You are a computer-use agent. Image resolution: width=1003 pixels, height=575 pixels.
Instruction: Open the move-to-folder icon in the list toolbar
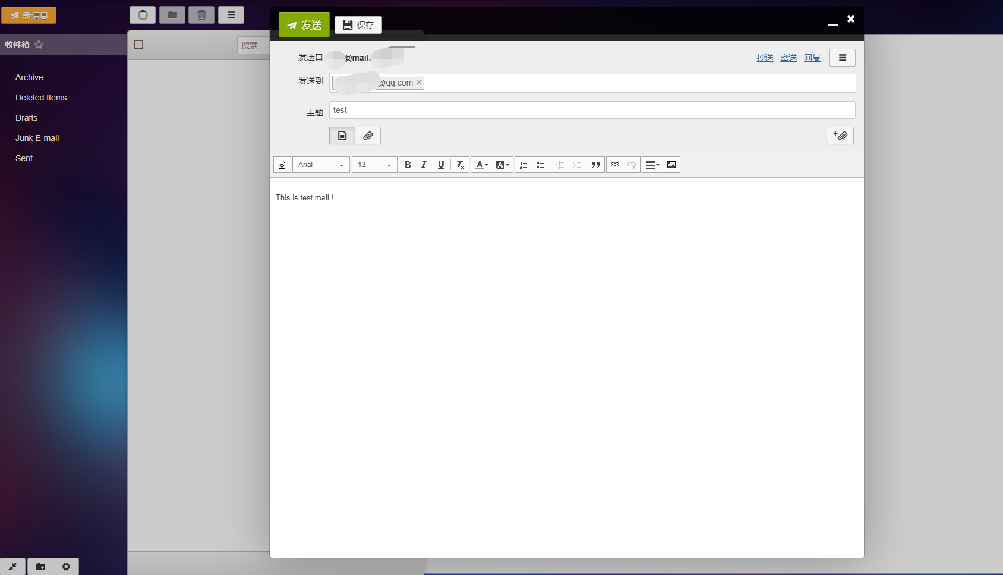pyautogui.click(x=172, y=15)
